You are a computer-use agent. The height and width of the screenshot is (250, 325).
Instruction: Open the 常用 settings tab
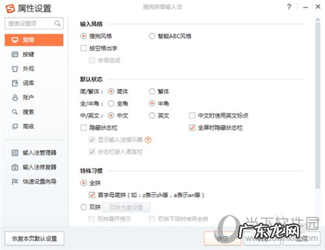tap(34, 40)
